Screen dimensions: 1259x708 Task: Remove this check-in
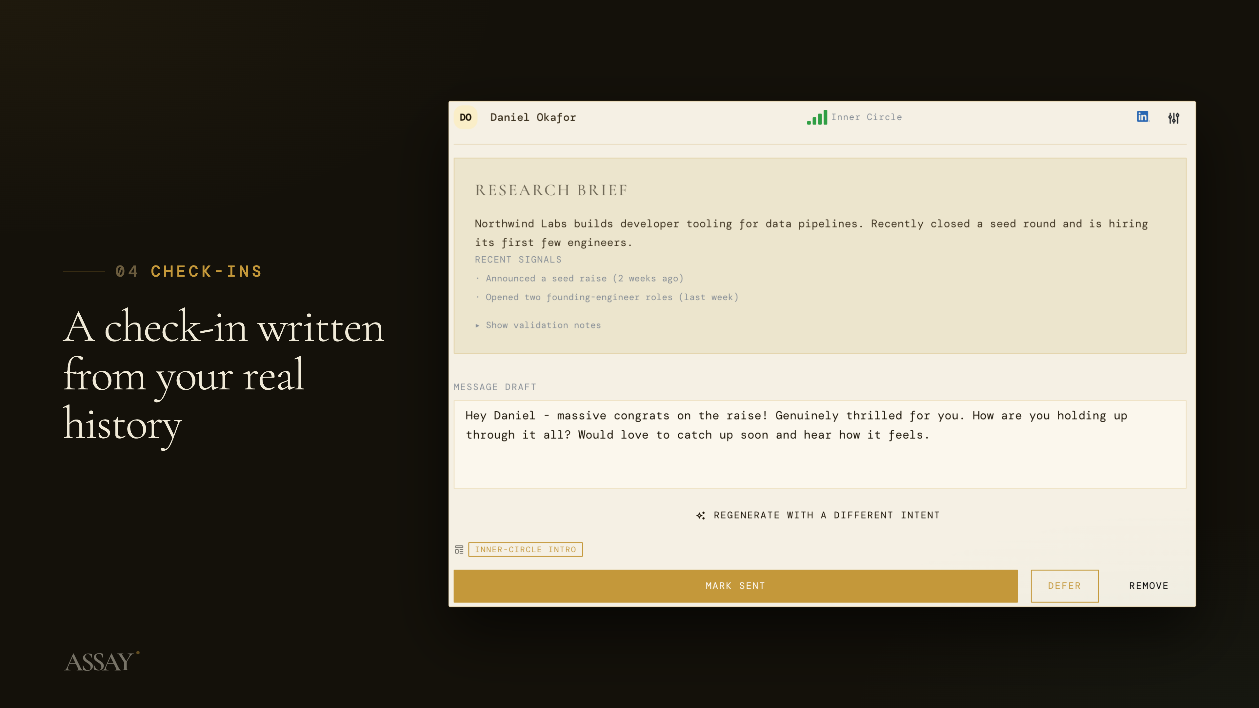(x=1149, y=586)
